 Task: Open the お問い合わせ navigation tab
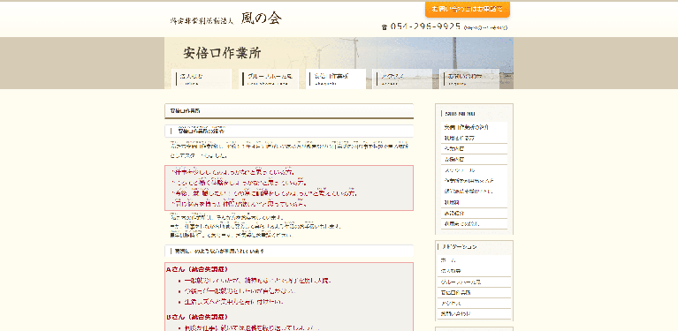coord(469,79)
